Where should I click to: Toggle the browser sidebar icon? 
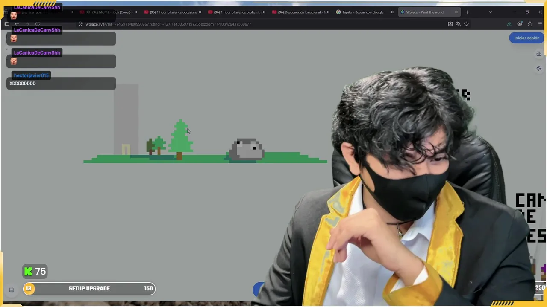point(6,24)
